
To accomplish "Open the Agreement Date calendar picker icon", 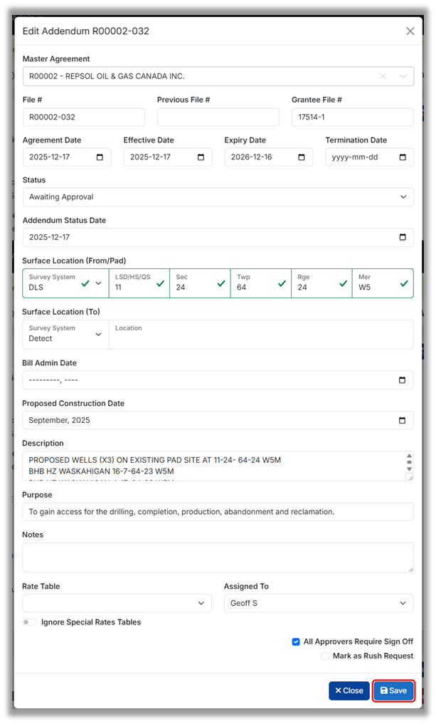I will (x=100, y=157).
